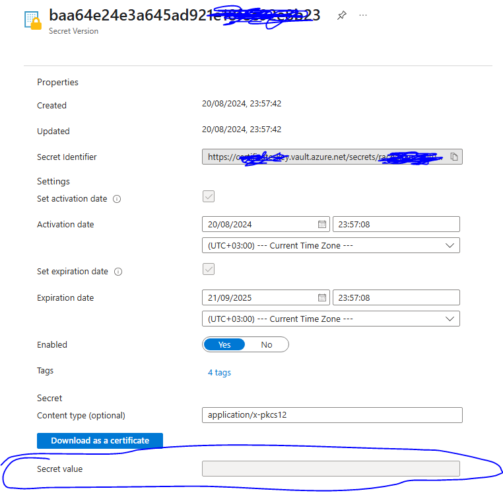Image resolution: width=503 pixels, height=501 pixels.
Task: Click the Enabled label
Action: [52, 344]
